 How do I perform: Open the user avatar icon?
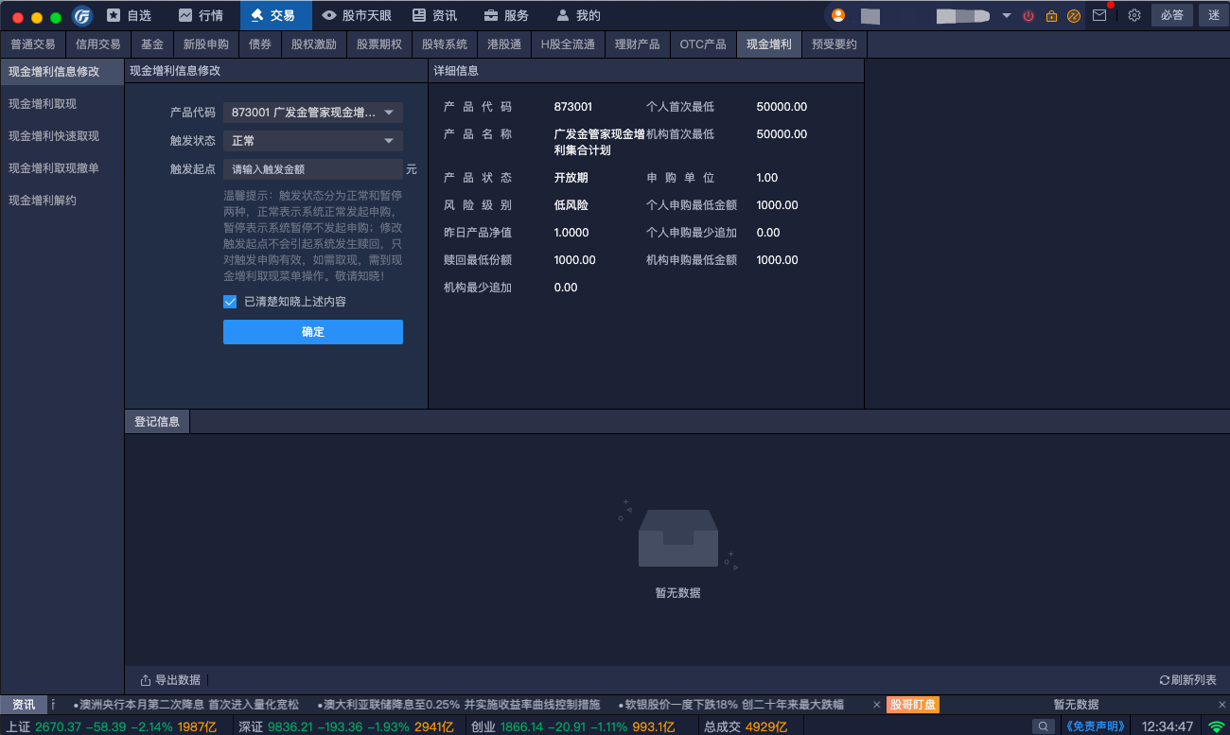[838, 15]
